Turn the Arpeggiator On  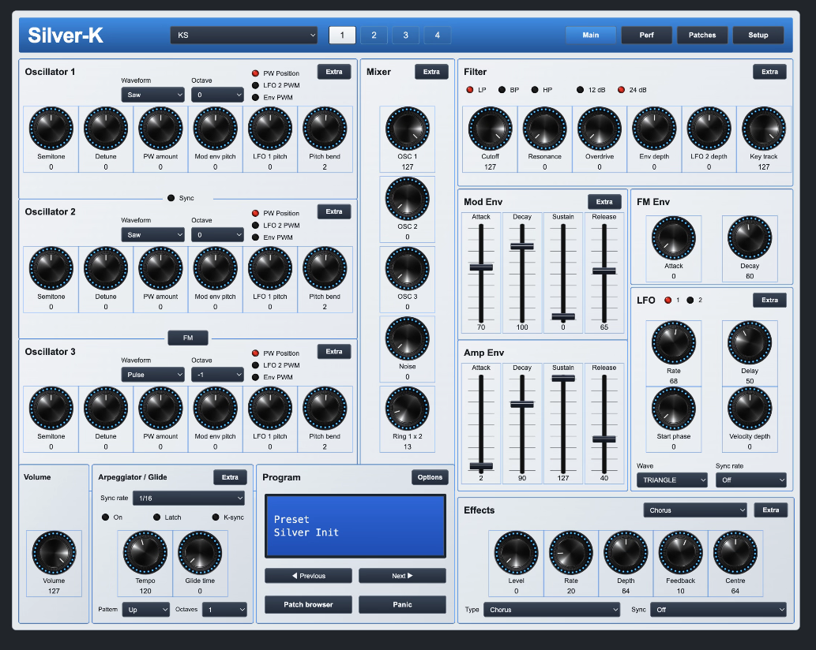coord(105,517)
